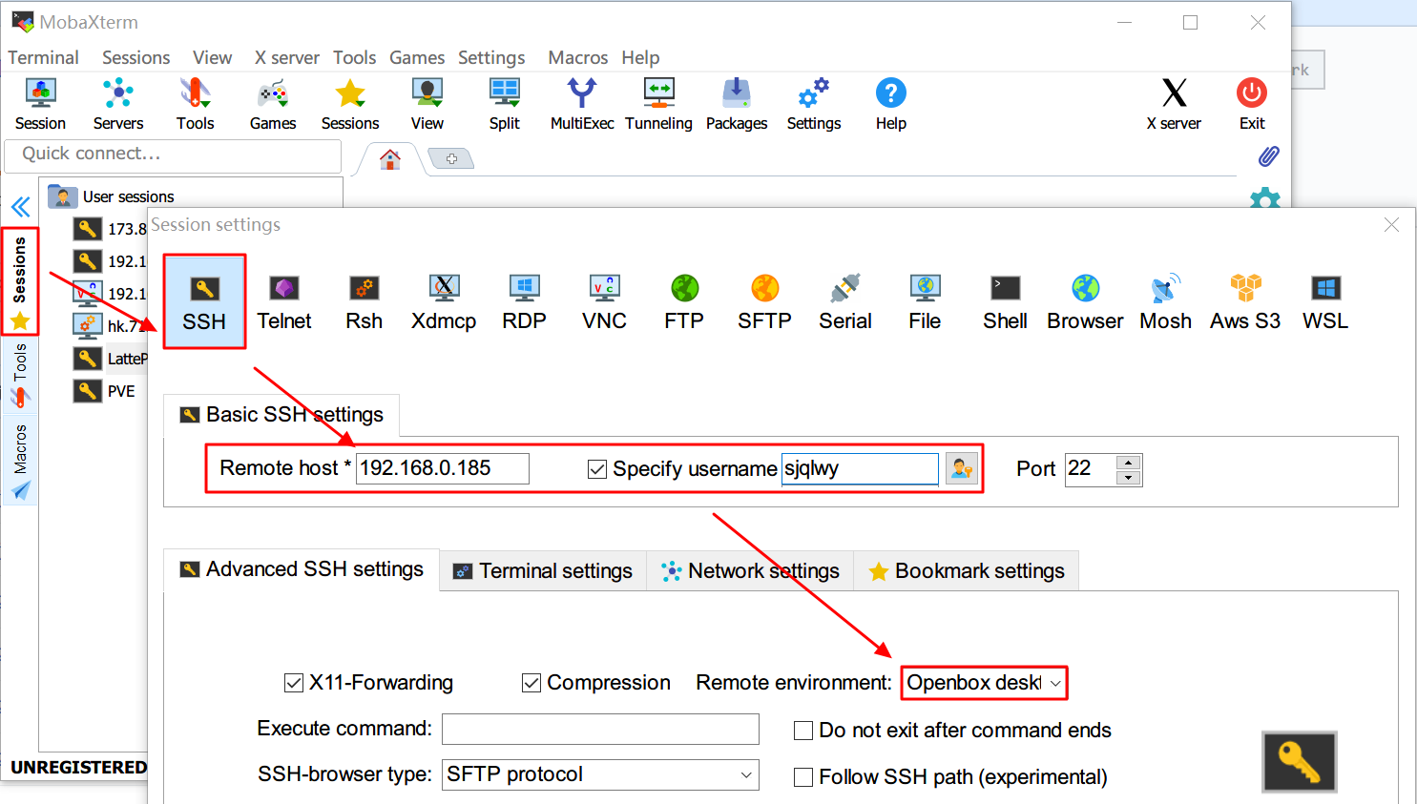
Task: Click the user credentials icon beside username
Action: click(x=961, y=468)
